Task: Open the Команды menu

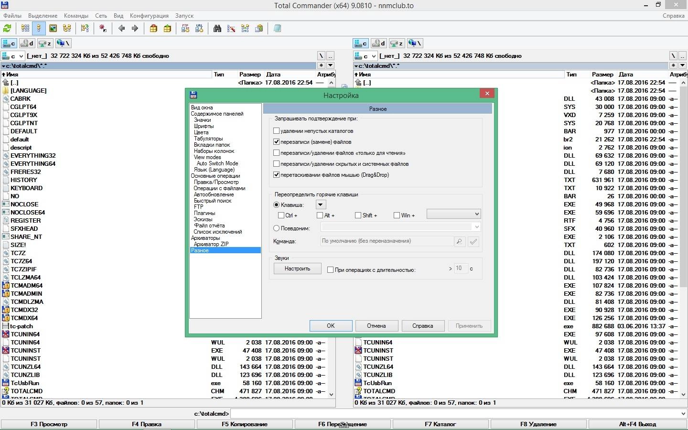Action: tap(76, 16)
